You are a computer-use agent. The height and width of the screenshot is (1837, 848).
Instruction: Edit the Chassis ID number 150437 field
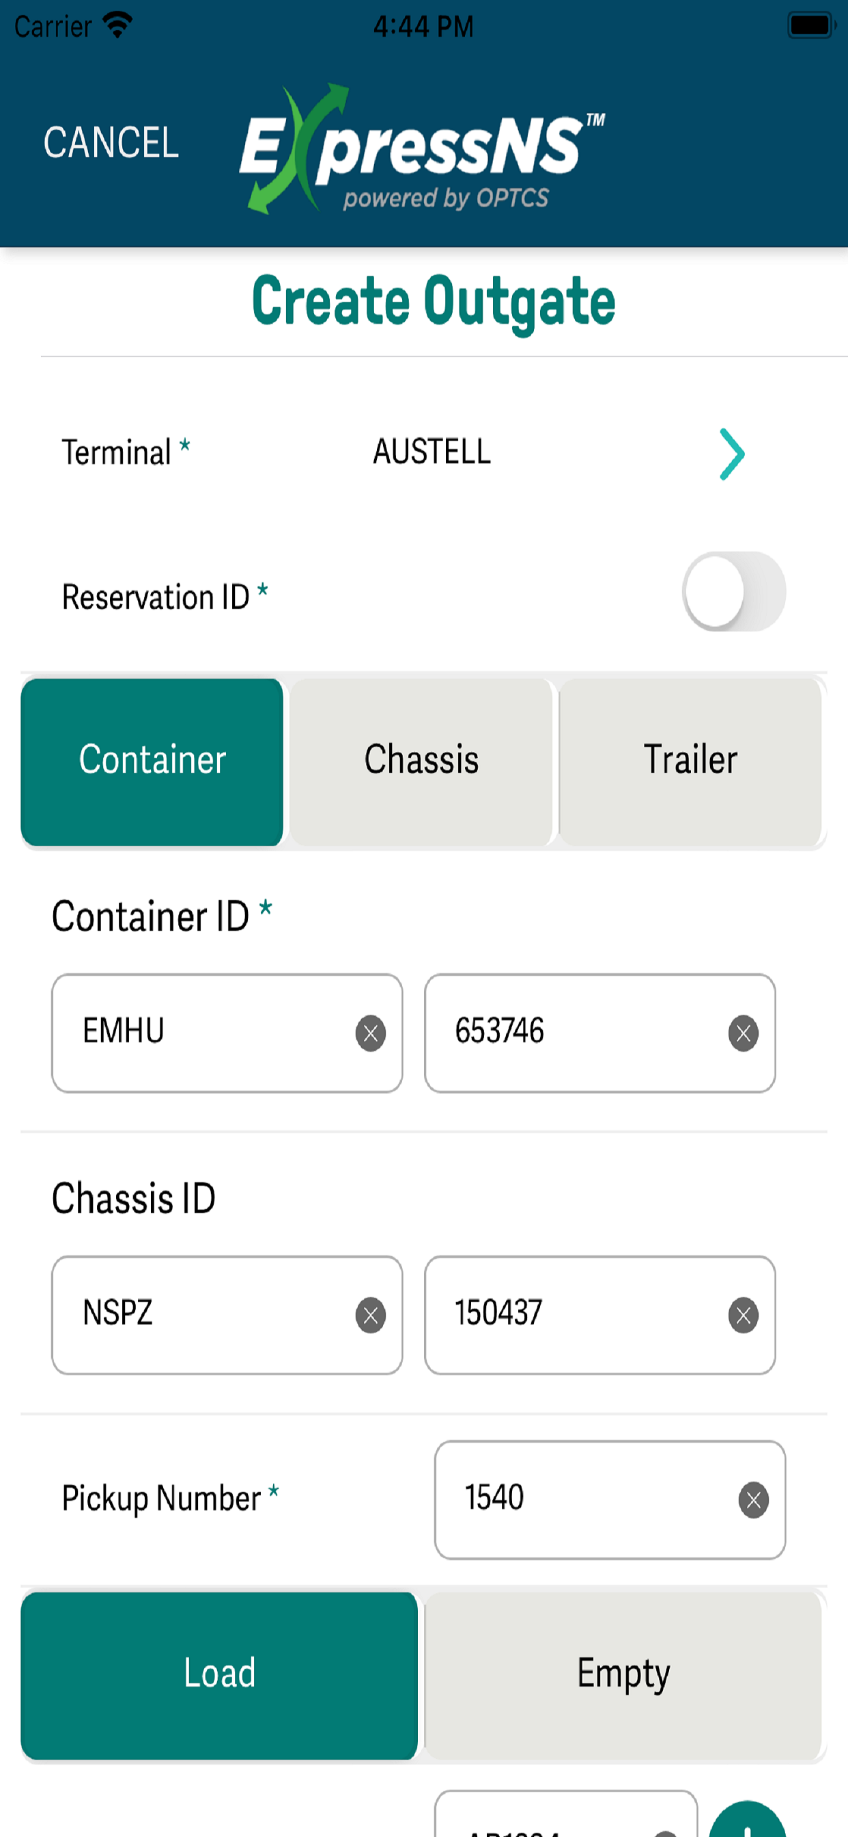coord(600,1315)
